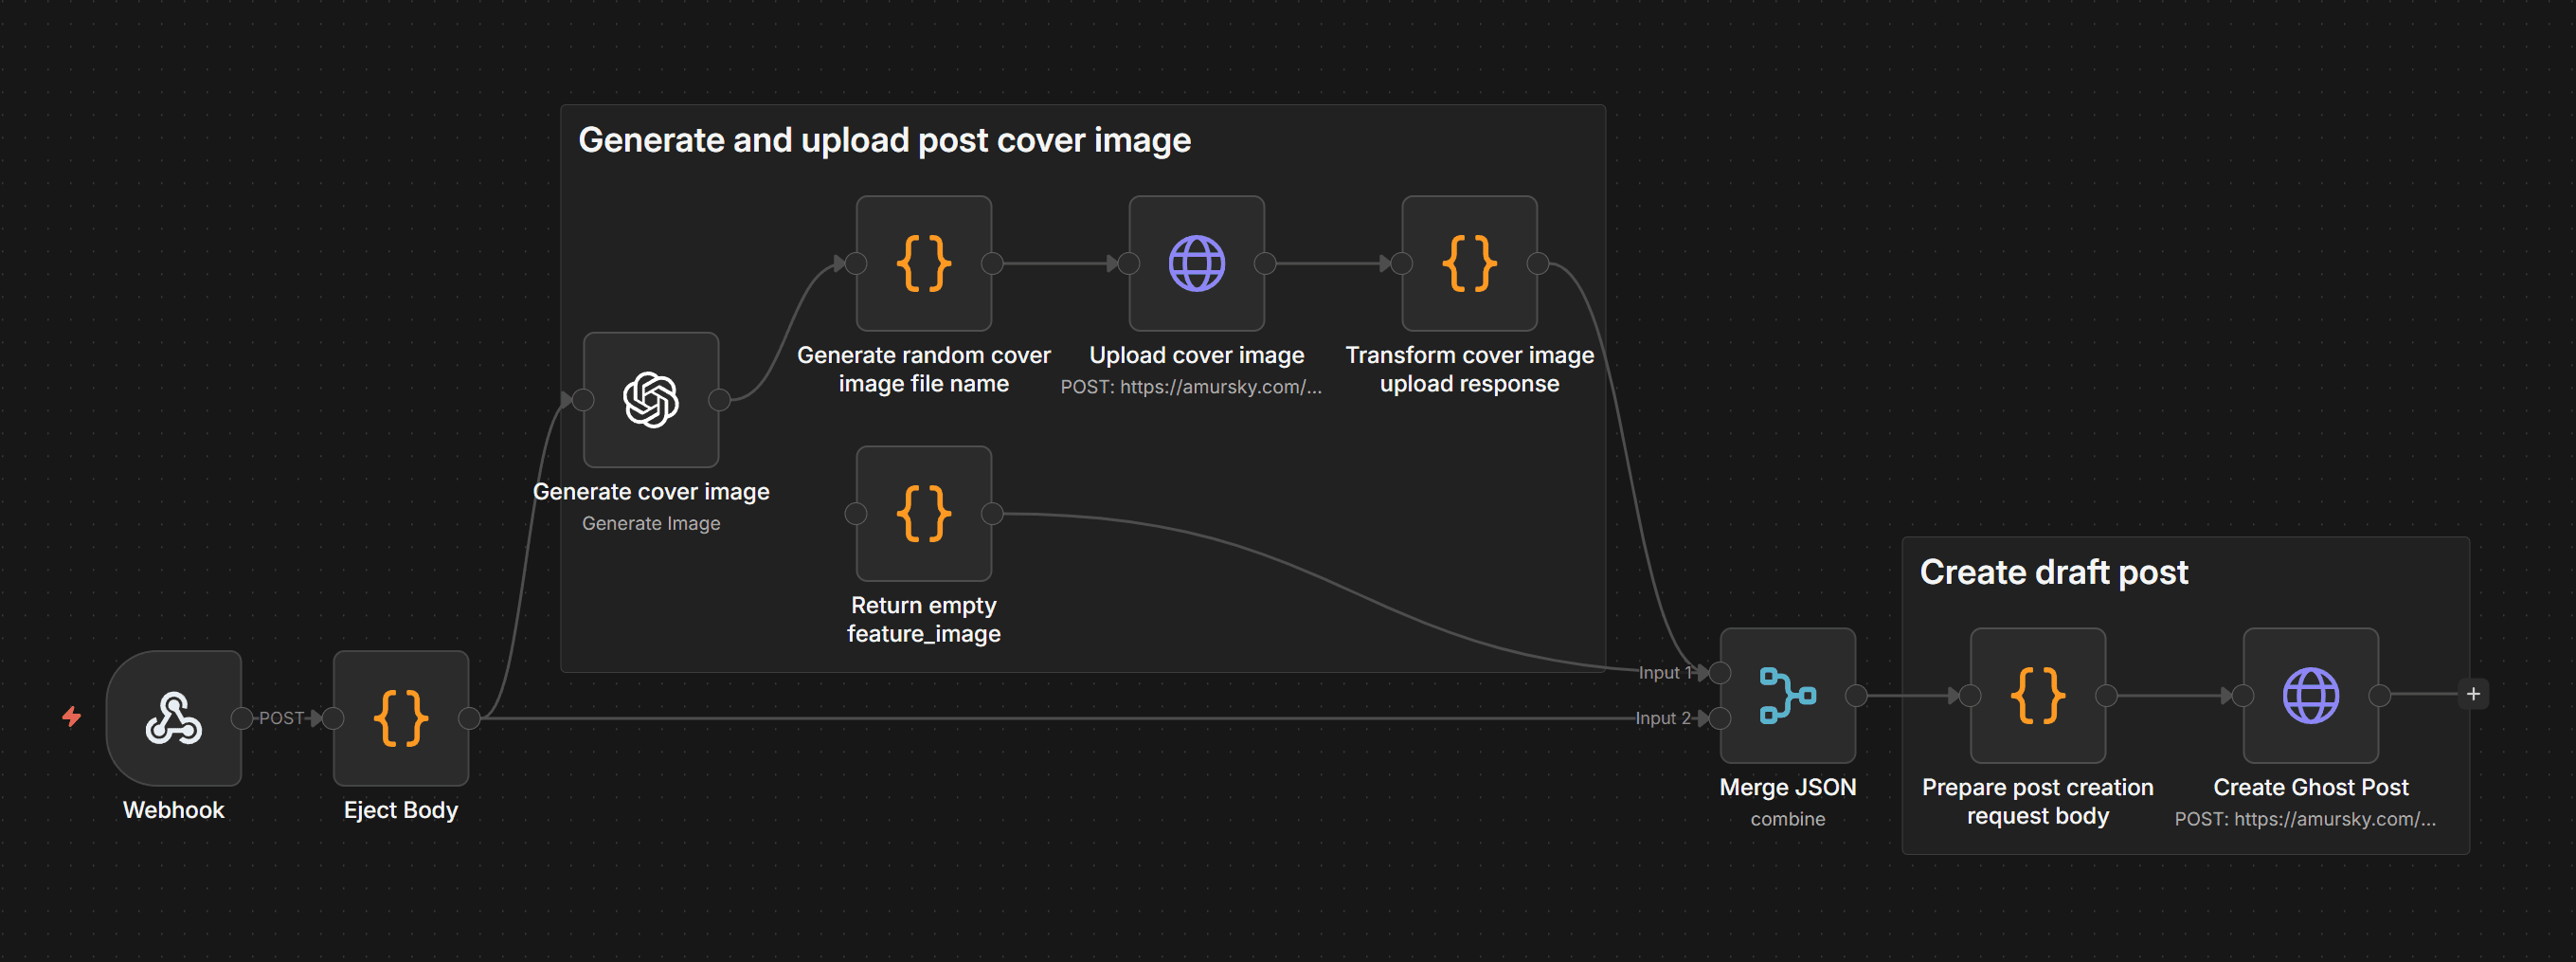Click Generate cover image output connector

tap(719, 400)
